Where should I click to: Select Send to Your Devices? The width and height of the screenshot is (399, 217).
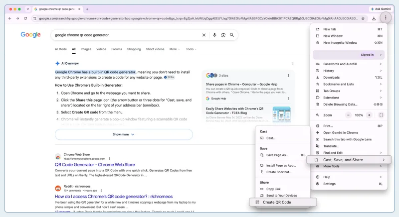coord(283,196)
